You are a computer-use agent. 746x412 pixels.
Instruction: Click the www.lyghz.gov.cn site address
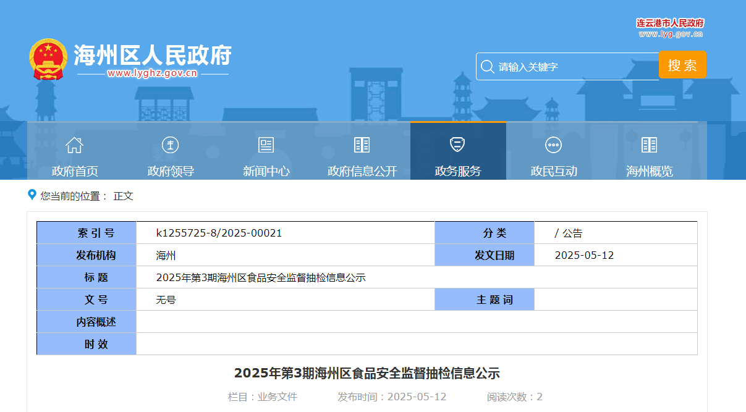click(152, 74)
